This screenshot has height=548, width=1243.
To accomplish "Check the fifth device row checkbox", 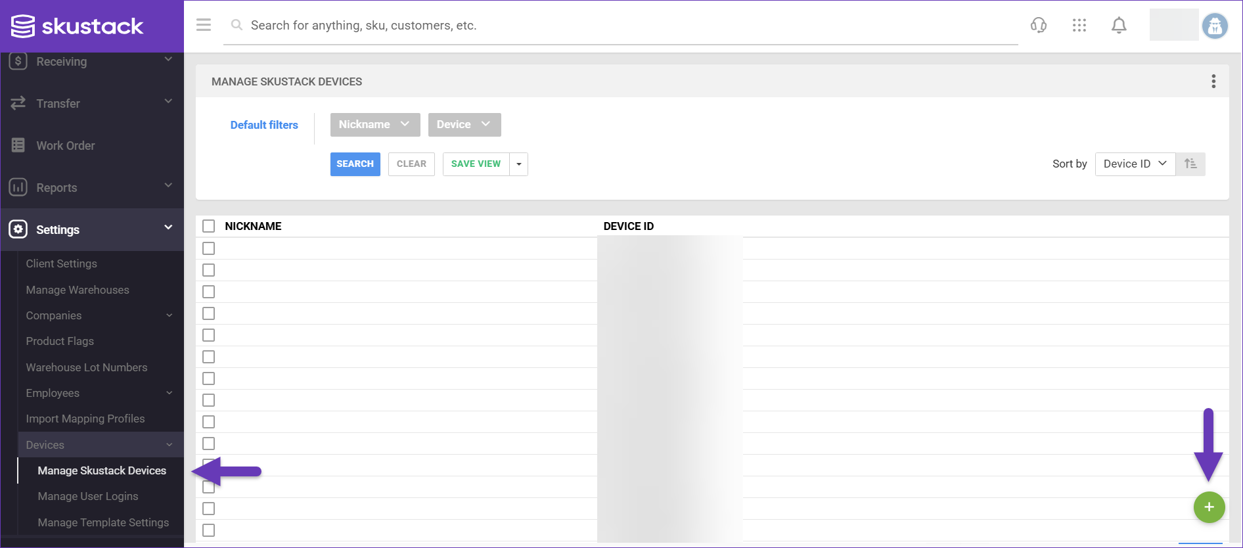I will (209, 335).
